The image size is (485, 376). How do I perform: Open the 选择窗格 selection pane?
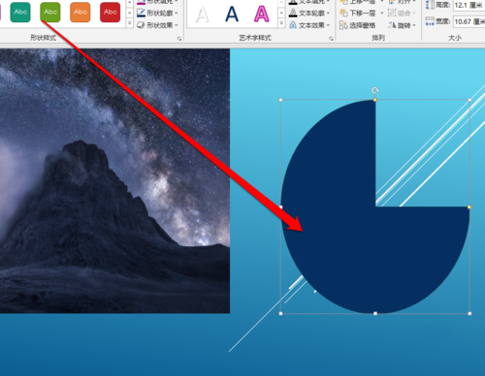coord(358,25)
